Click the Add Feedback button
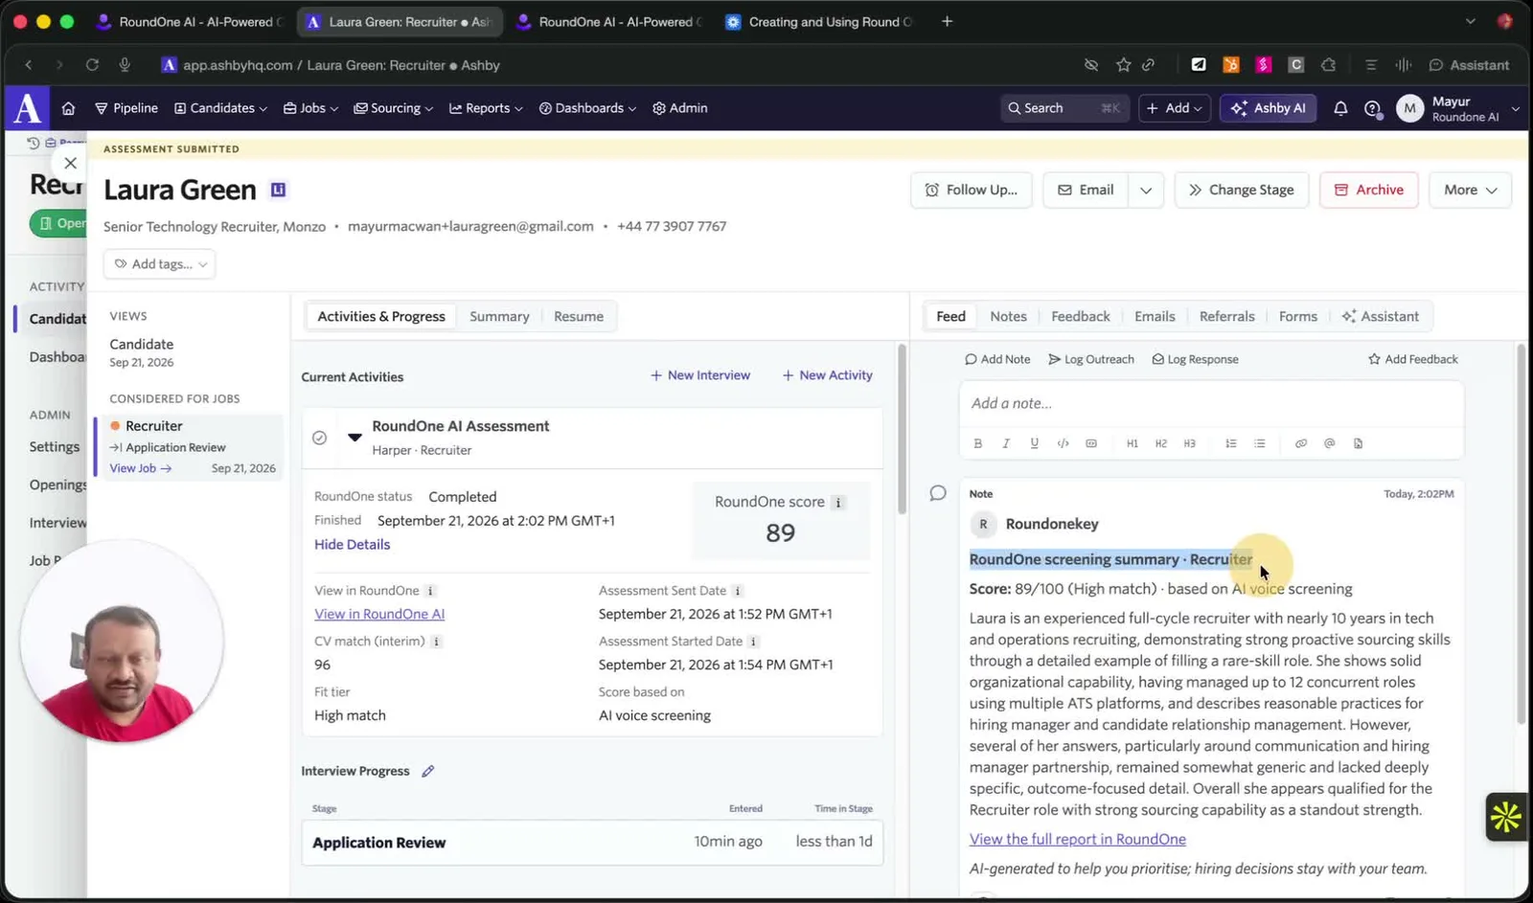Screen dimensions: 1533x903 pyautogui.click(x=1413, y=359)
